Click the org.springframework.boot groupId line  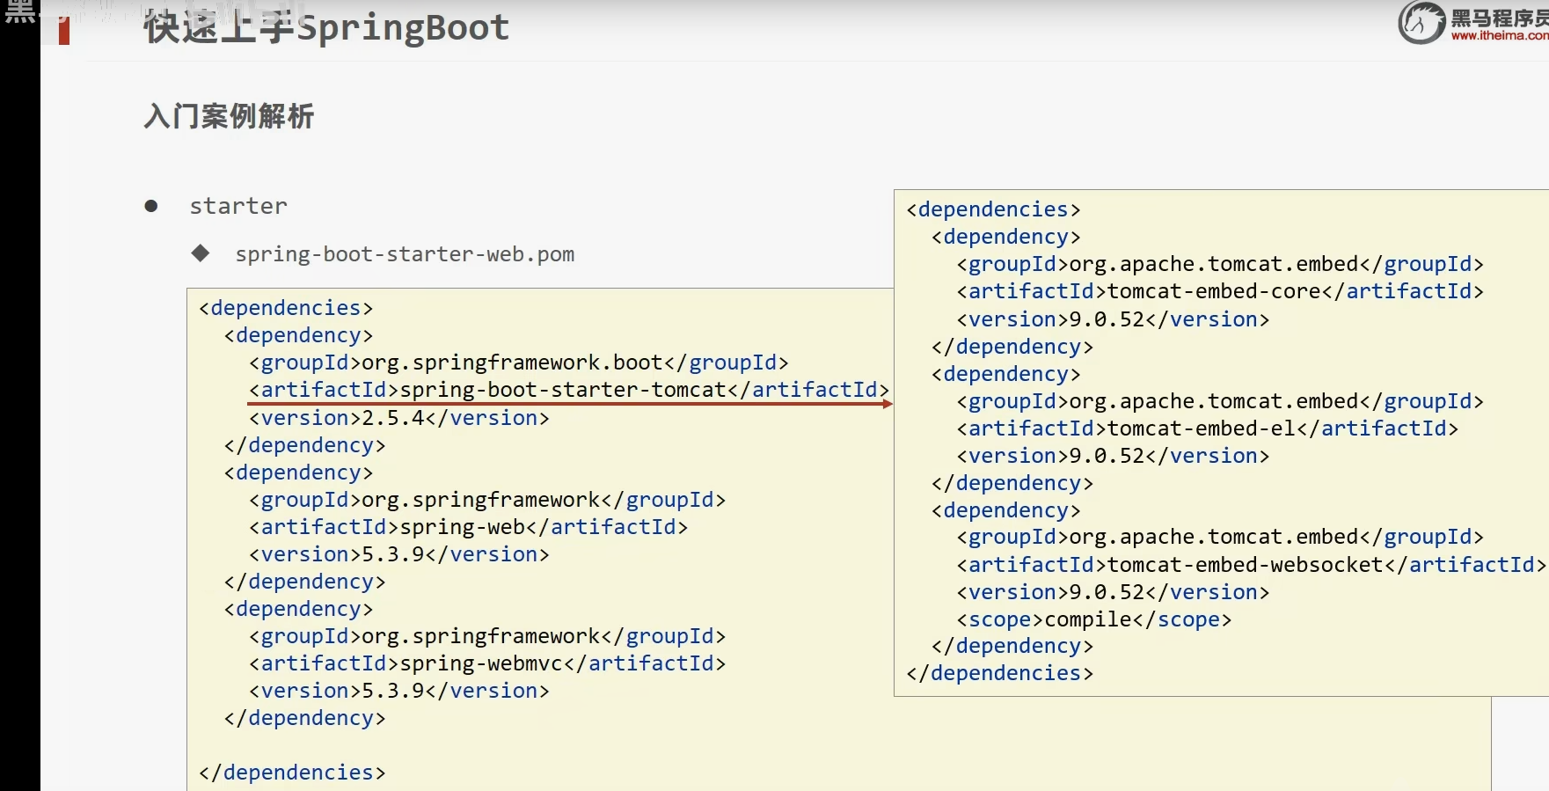click(518, 363)
